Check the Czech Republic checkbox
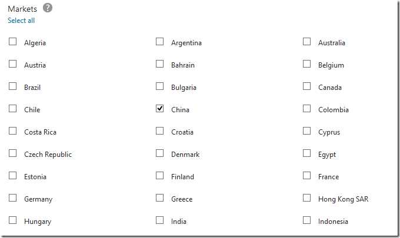This screenshot has width=400, height=238. [13, 153]
